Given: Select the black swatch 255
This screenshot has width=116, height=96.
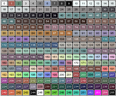Looking at the screenshot, I should coord(112,92).
